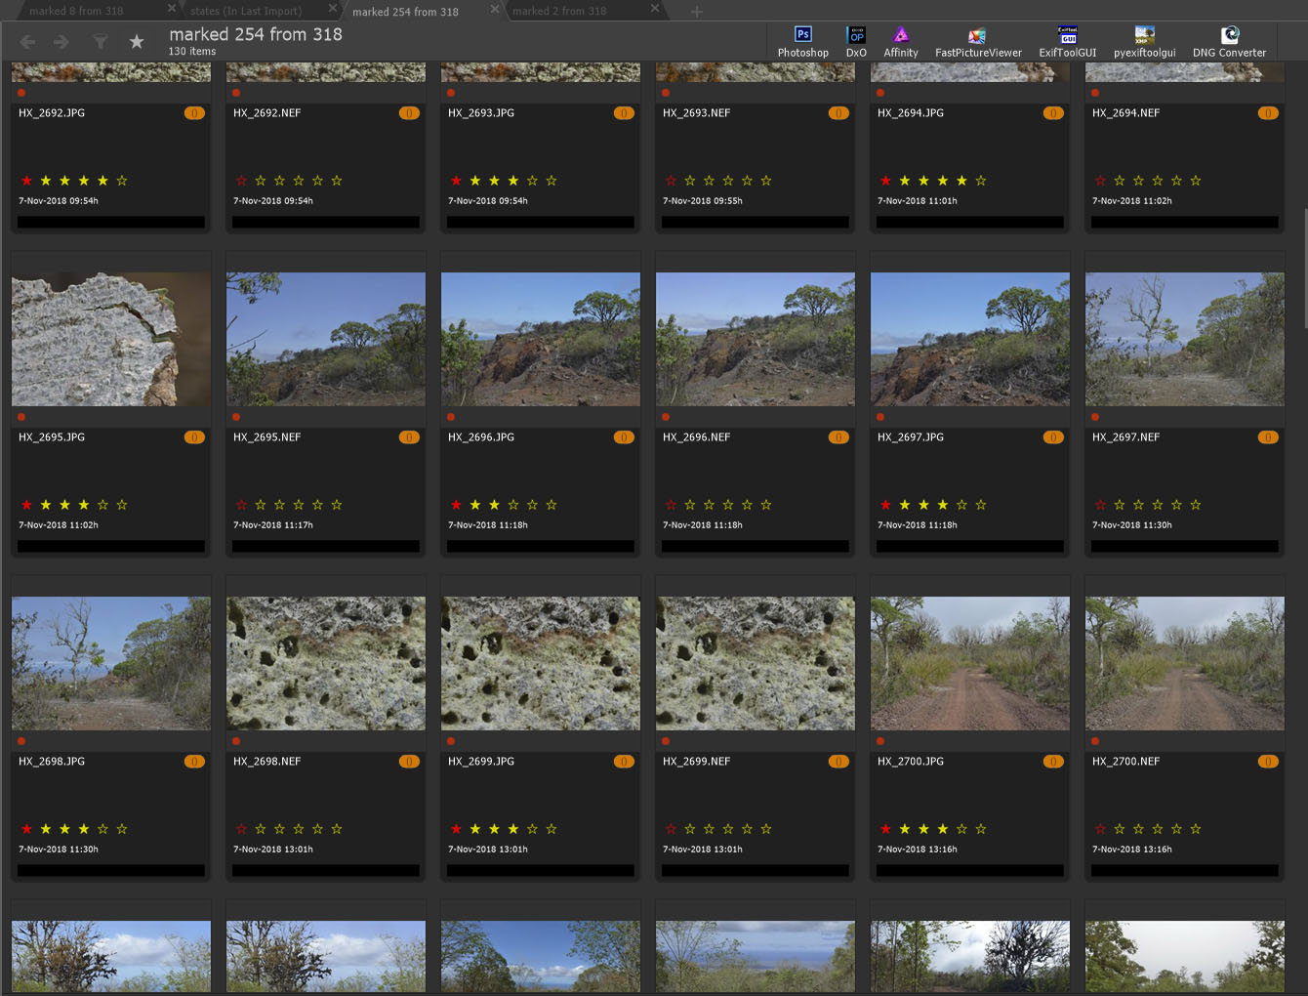The image size is (1308, 996).
Task: Rate HX_2695.NEF five stars
Action: (337, 505)
